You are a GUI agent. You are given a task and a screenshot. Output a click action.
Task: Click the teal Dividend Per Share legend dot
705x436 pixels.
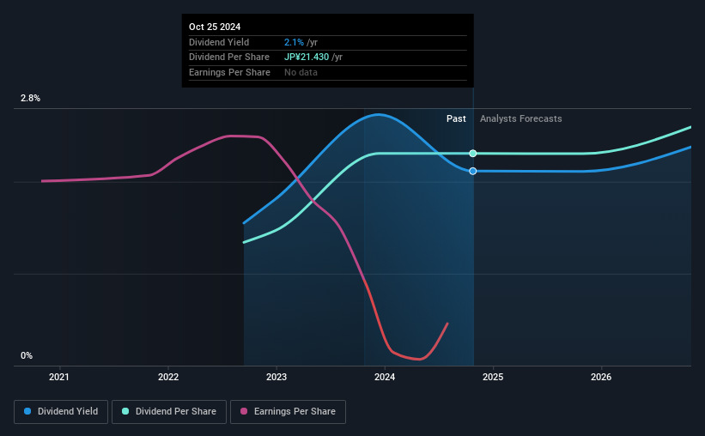[x=125, y=411]
